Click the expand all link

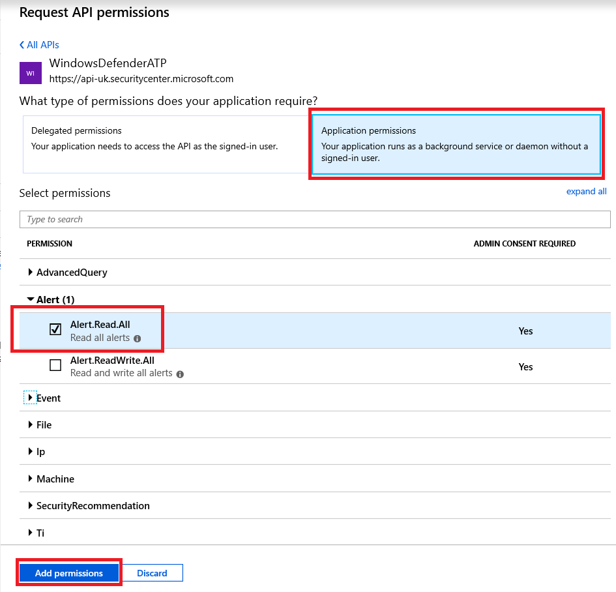pyautogui.click(x=586, y=191)
